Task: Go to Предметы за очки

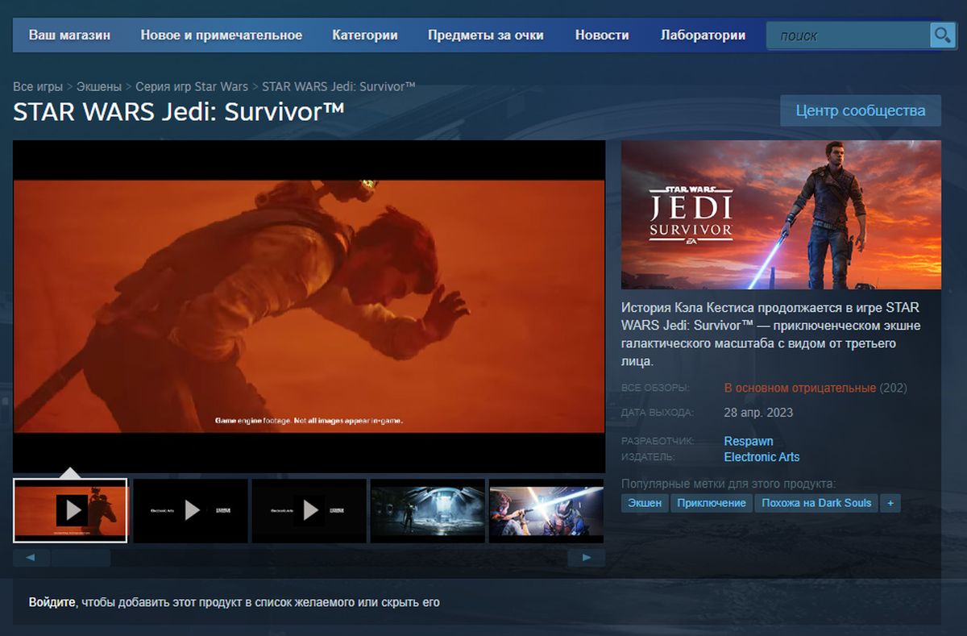Action: [x=486, y=35]
